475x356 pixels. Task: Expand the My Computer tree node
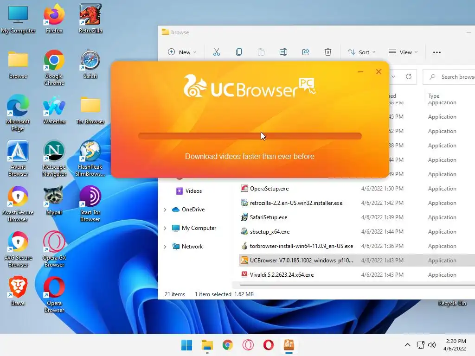pyautogui.click(x=165, y=228)
